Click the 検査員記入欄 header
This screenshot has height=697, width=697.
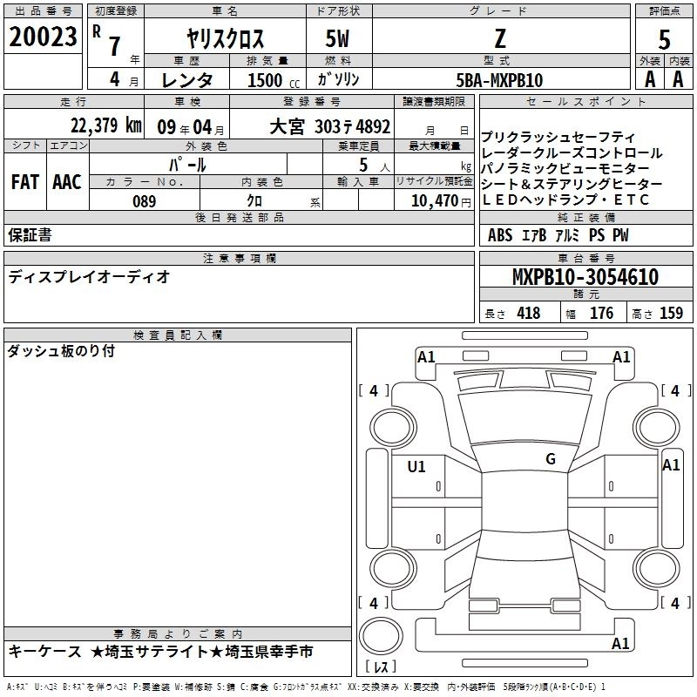click(178, 335)
